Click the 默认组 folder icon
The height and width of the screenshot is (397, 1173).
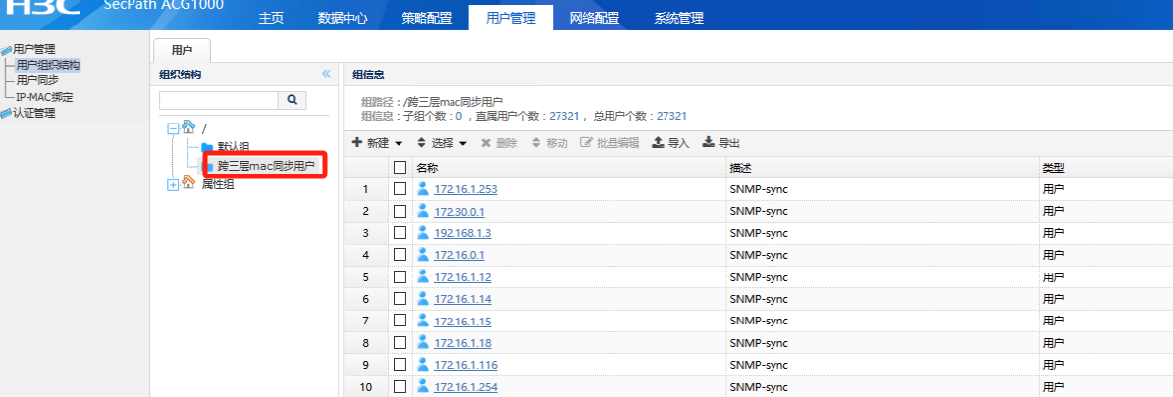point(207,146)
